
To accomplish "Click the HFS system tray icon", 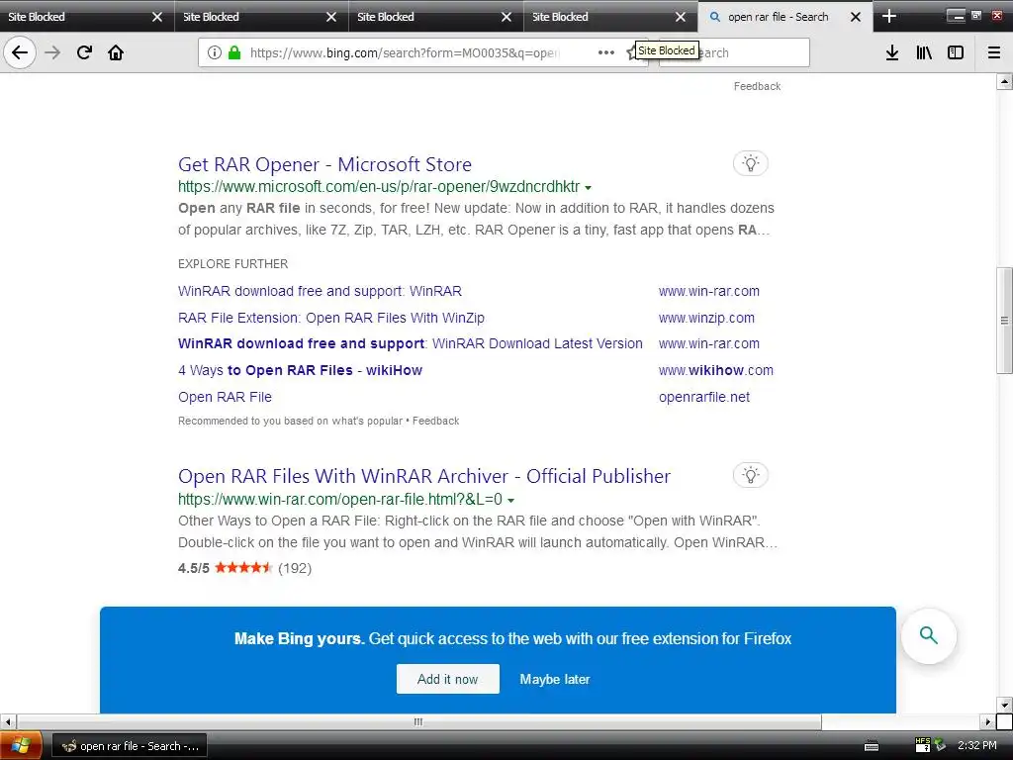I will [923, 745].
